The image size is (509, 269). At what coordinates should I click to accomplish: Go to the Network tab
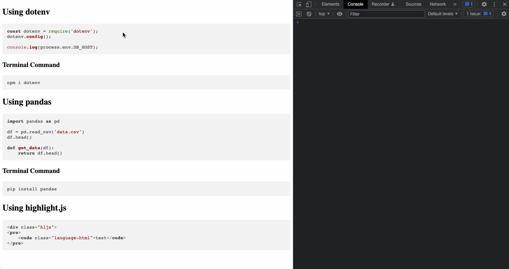[438, 4]
